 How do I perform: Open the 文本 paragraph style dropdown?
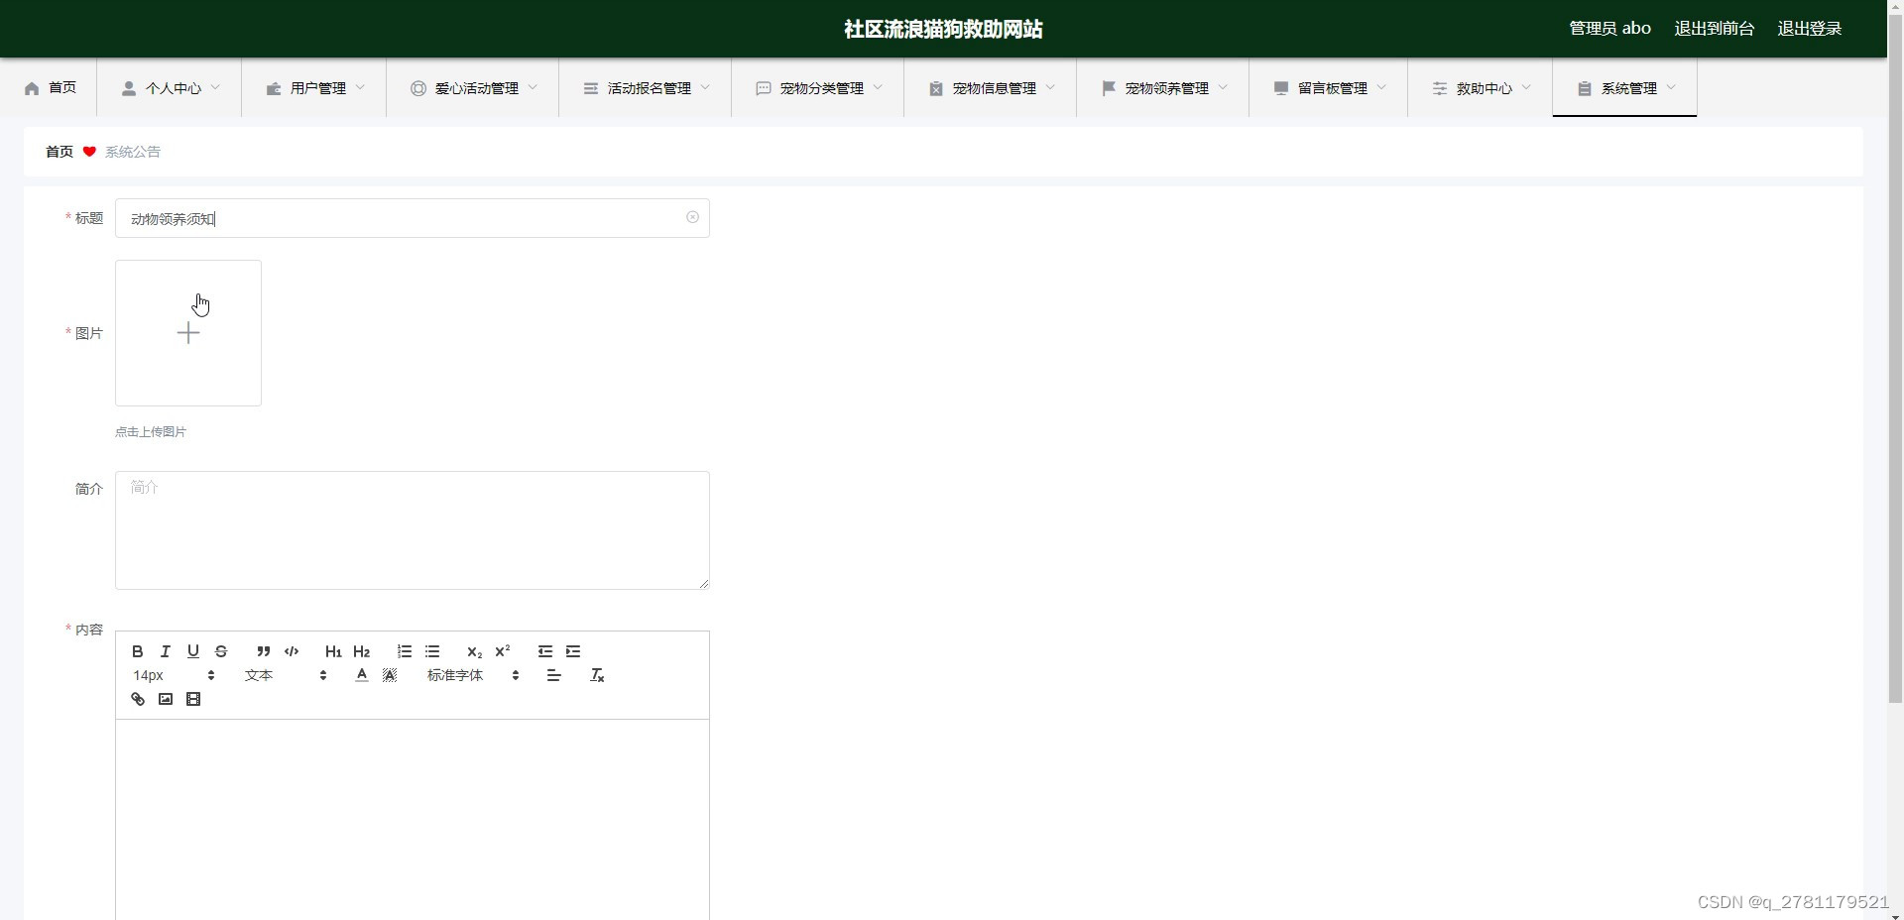tap(286, 675)
